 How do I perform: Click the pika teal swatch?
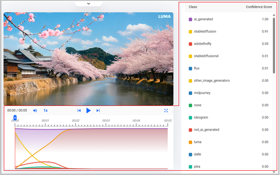190,167
